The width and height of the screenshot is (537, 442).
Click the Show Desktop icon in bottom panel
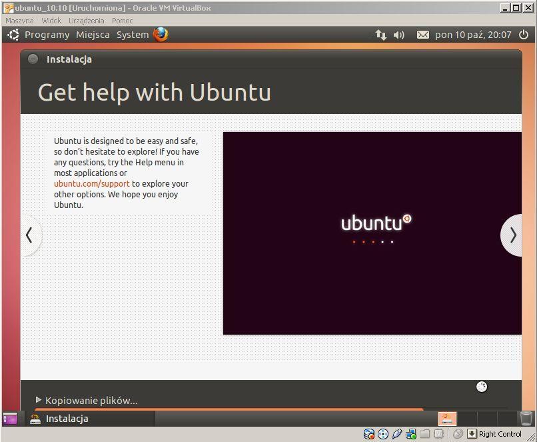coord(10,419)
